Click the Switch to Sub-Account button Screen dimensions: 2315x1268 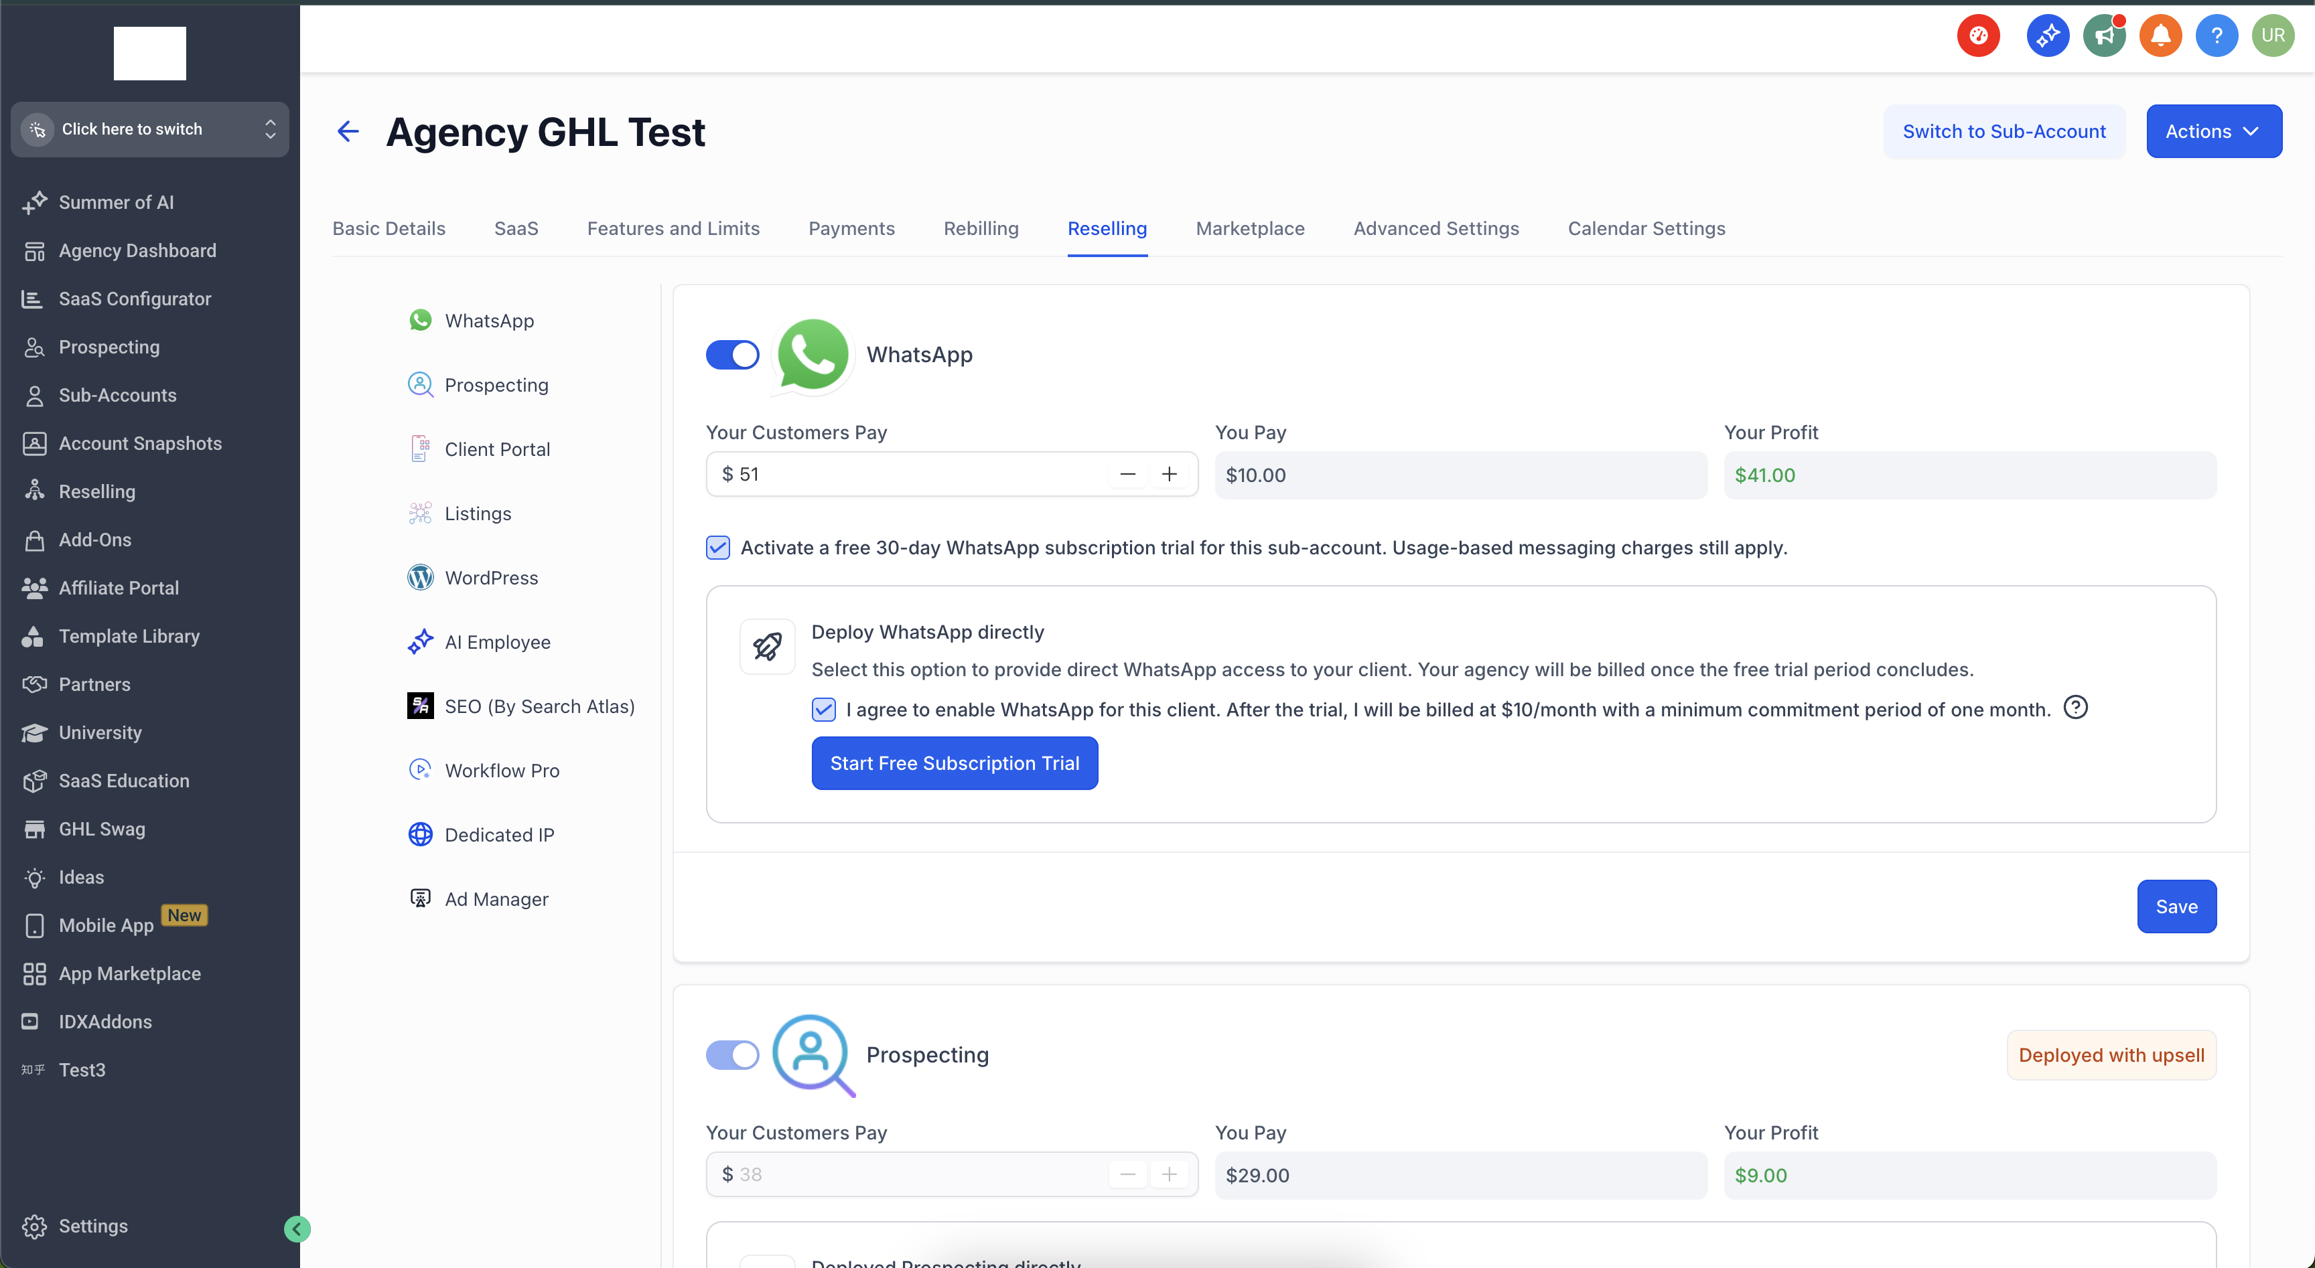(2003, 131)
